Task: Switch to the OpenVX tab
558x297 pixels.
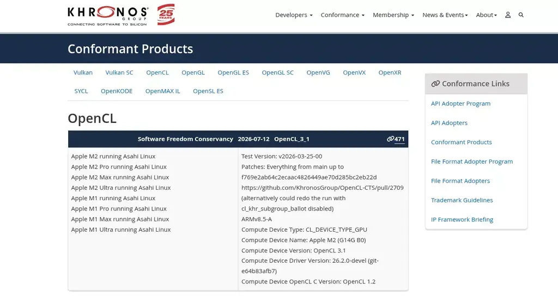Action: coord(354,72)
